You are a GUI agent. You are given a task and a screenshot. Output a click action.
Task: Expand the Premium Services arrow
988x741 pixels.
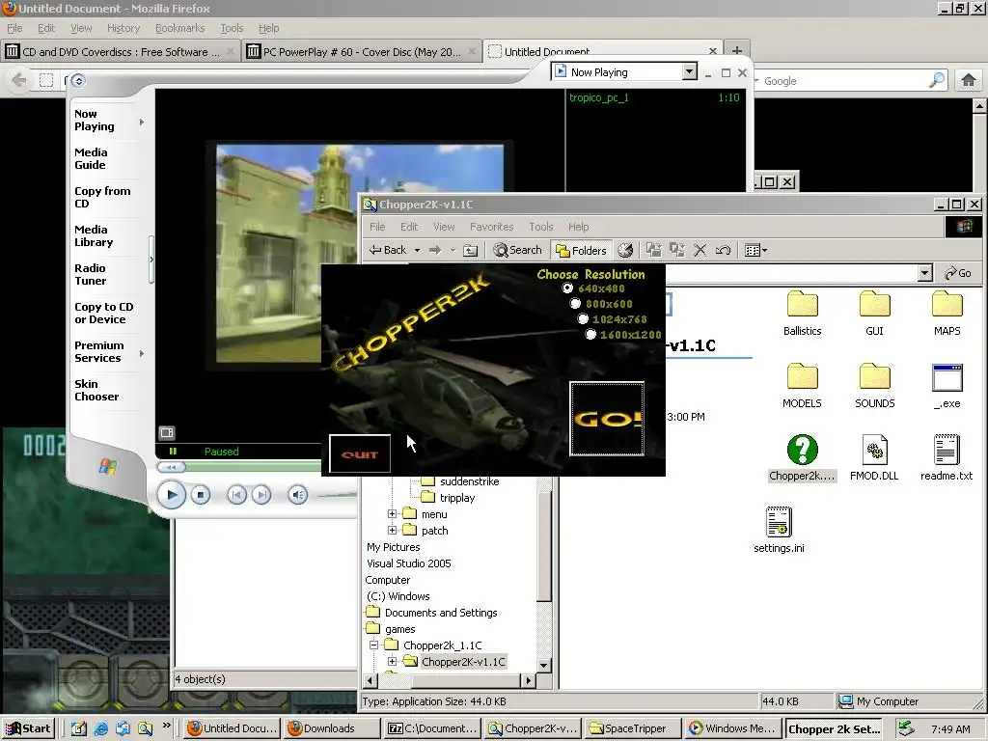click(x=142, y=353)
